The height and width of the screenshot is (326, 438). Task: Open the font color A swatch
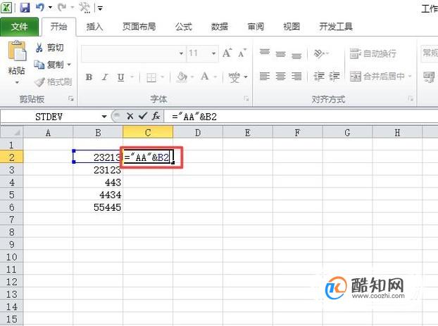pyautogui.click(x=205, y=77)
